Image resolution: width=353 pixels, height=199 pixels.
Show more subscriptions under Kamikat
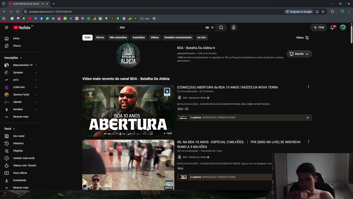[x=21, y=117]
